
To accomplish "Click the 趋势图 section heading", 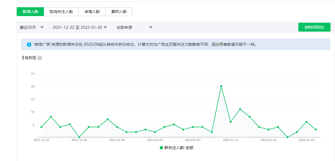I will click(x=30, y=58).
